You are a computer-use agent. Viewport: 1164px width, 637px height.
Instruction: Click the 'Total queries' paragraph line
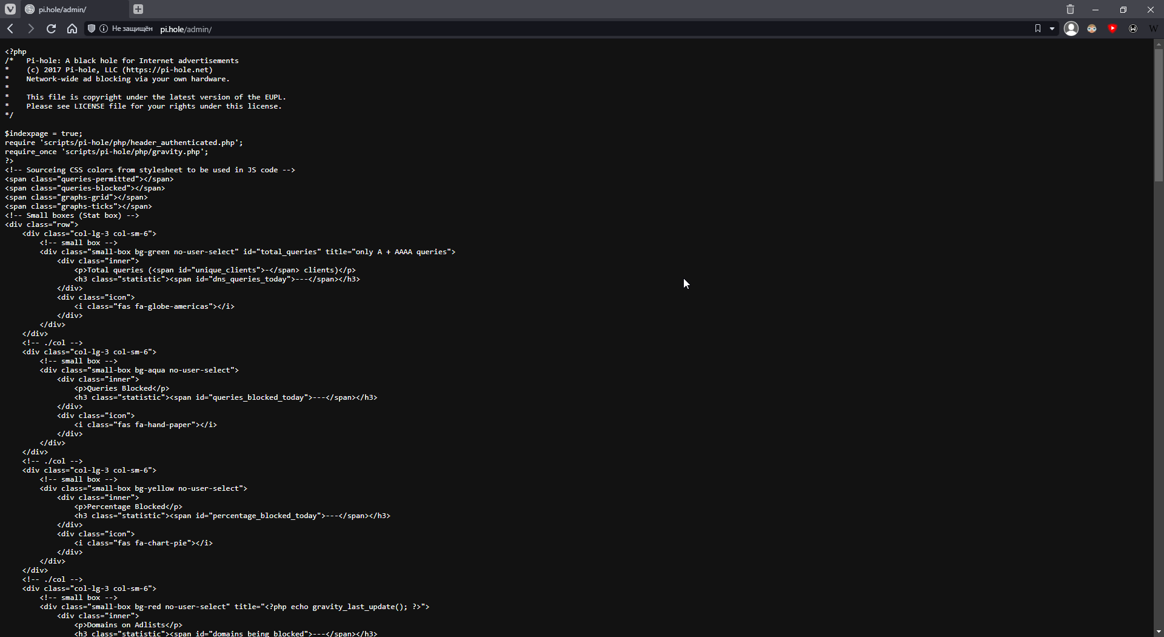[x=215, y=270]
